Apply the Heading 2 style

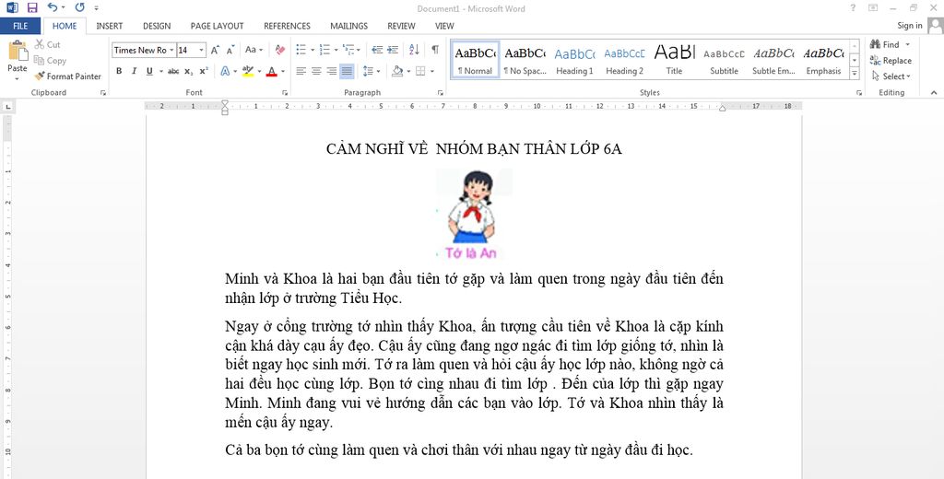click(x=624, y=60)
